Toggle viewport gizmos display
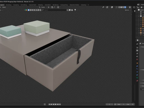144x108 pixels. coord(107,7)
